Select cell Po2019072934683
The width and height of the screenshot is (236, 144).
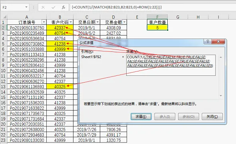click(x=27, y=135)
